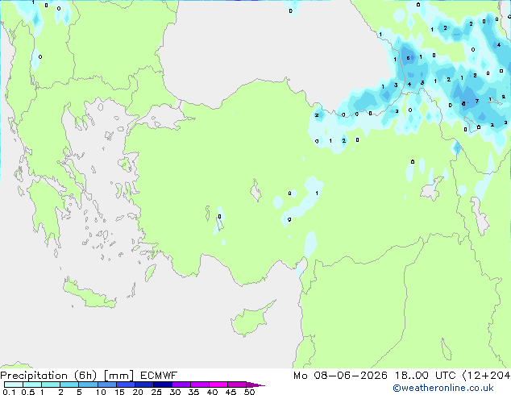Click the island of Crete
511x395 pixels.
pyautogui.click(x=89, y=294)
